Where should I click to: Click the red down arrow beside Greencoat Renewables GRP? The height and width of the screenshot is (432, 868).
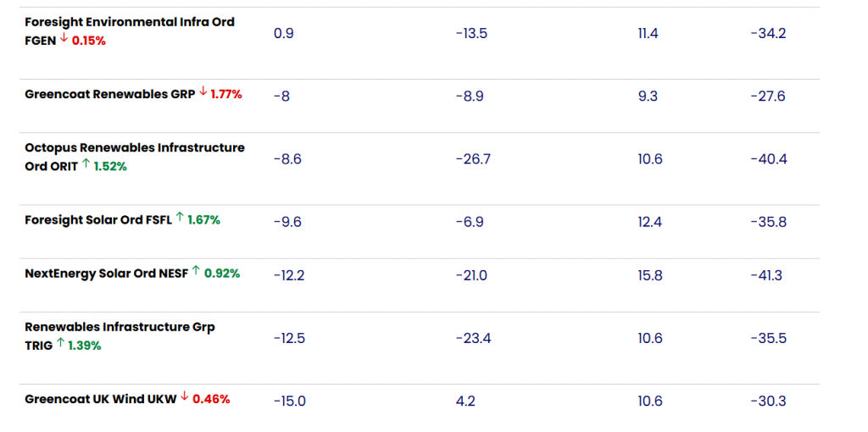point(203,92)
